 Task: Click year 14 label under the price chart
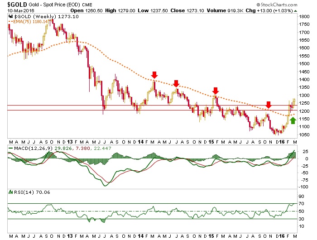tap(141, 142)
